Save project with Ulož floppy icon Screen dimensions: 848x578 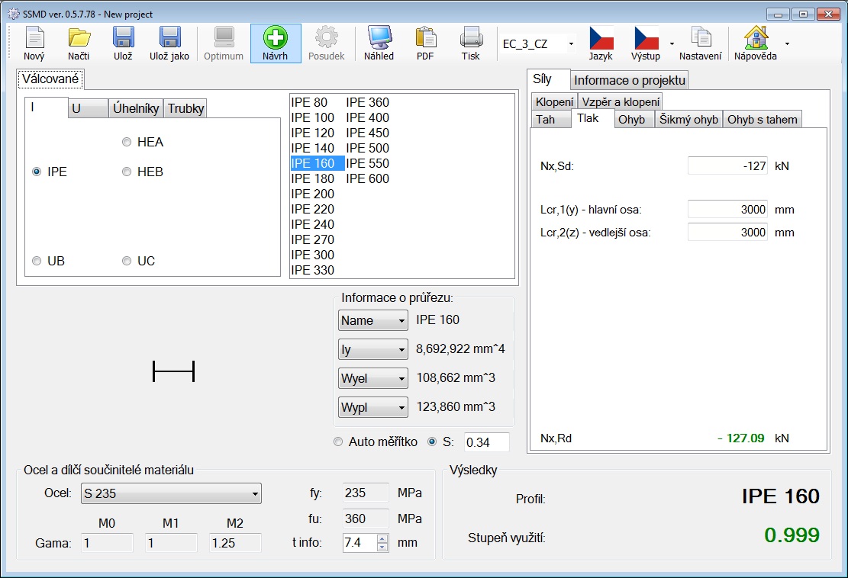(x=124, y=38)
